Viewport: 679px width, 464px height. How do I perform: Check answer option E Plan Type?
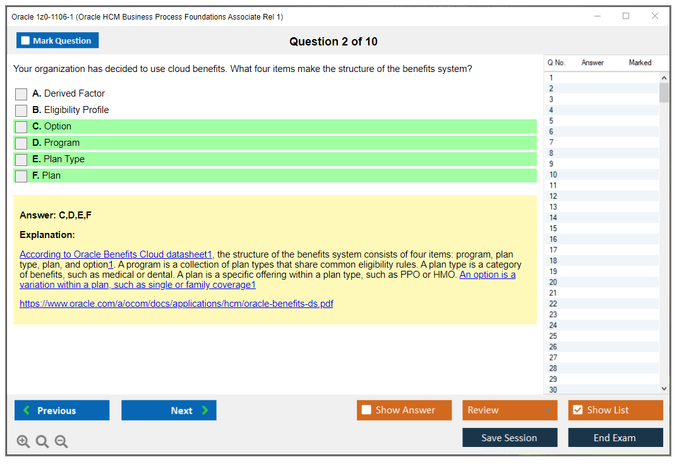click(x=21, y=159)
